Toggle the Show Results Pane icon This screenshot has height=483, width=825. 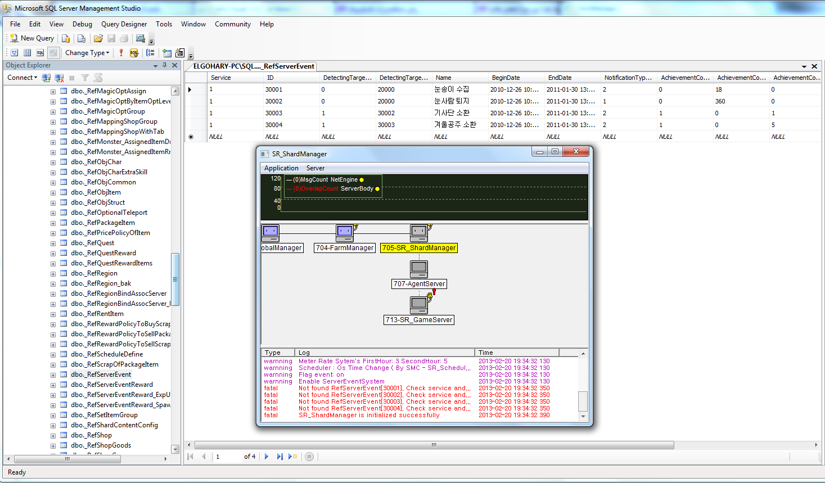(53, 53)
